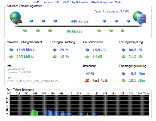Click Maximale Leitungskapazität group title
The image size is (156, 121).
click(25, 42)
